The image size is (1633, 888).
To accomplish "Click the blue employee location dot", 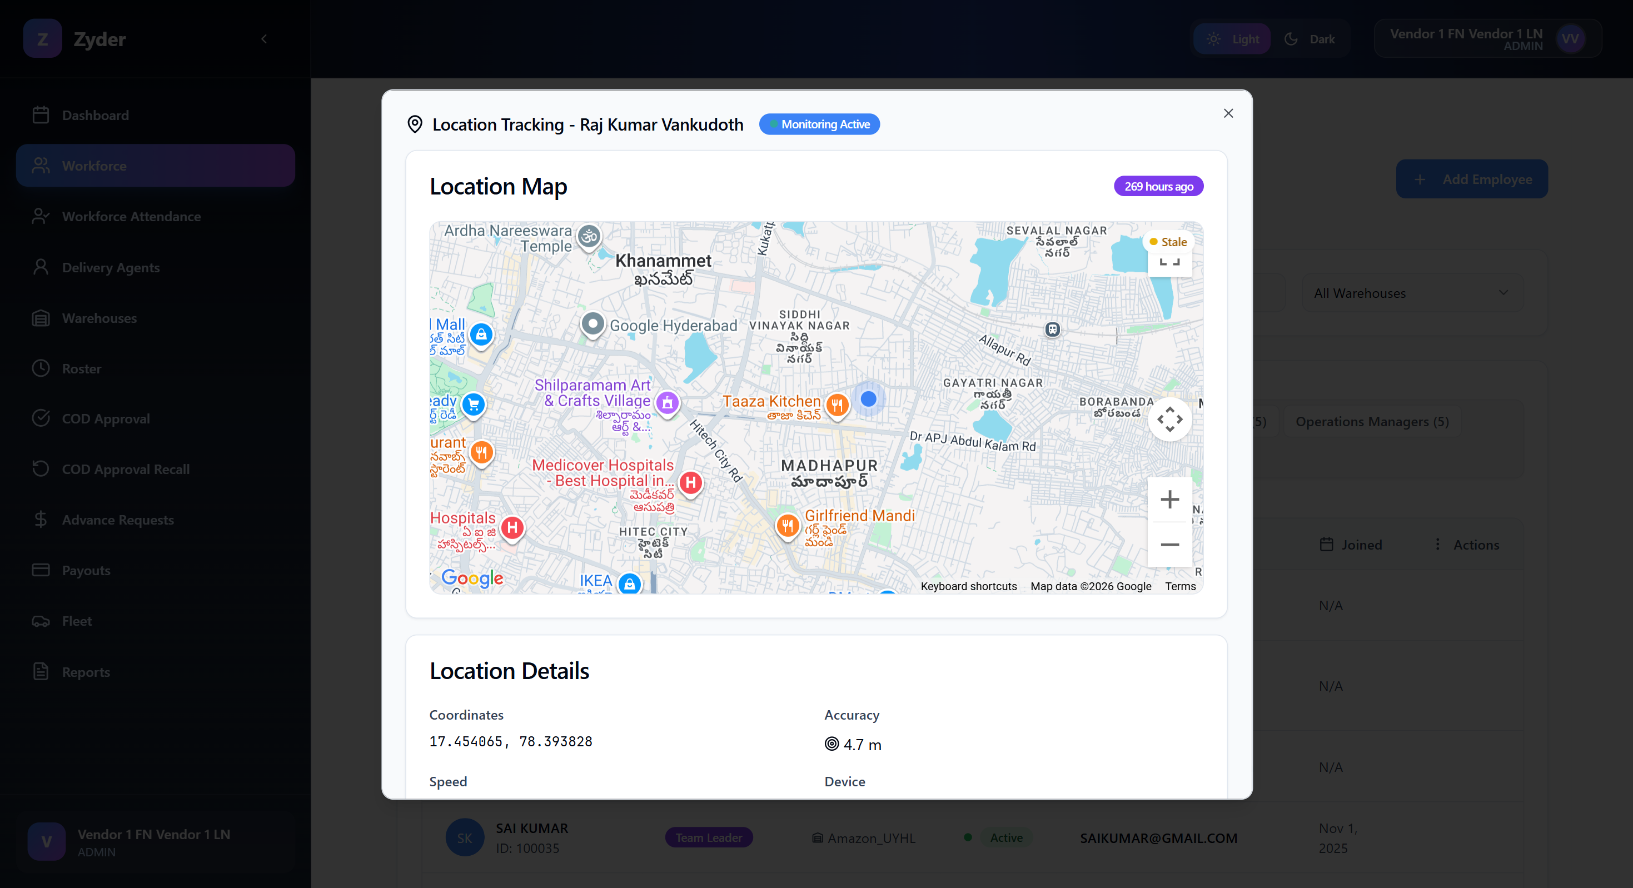I will (x=868, y=398).
